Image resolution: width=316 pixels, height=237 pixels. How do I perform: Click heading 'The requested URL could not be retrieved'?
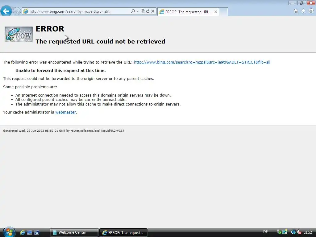pyautogui.click(x=100, y=42)
